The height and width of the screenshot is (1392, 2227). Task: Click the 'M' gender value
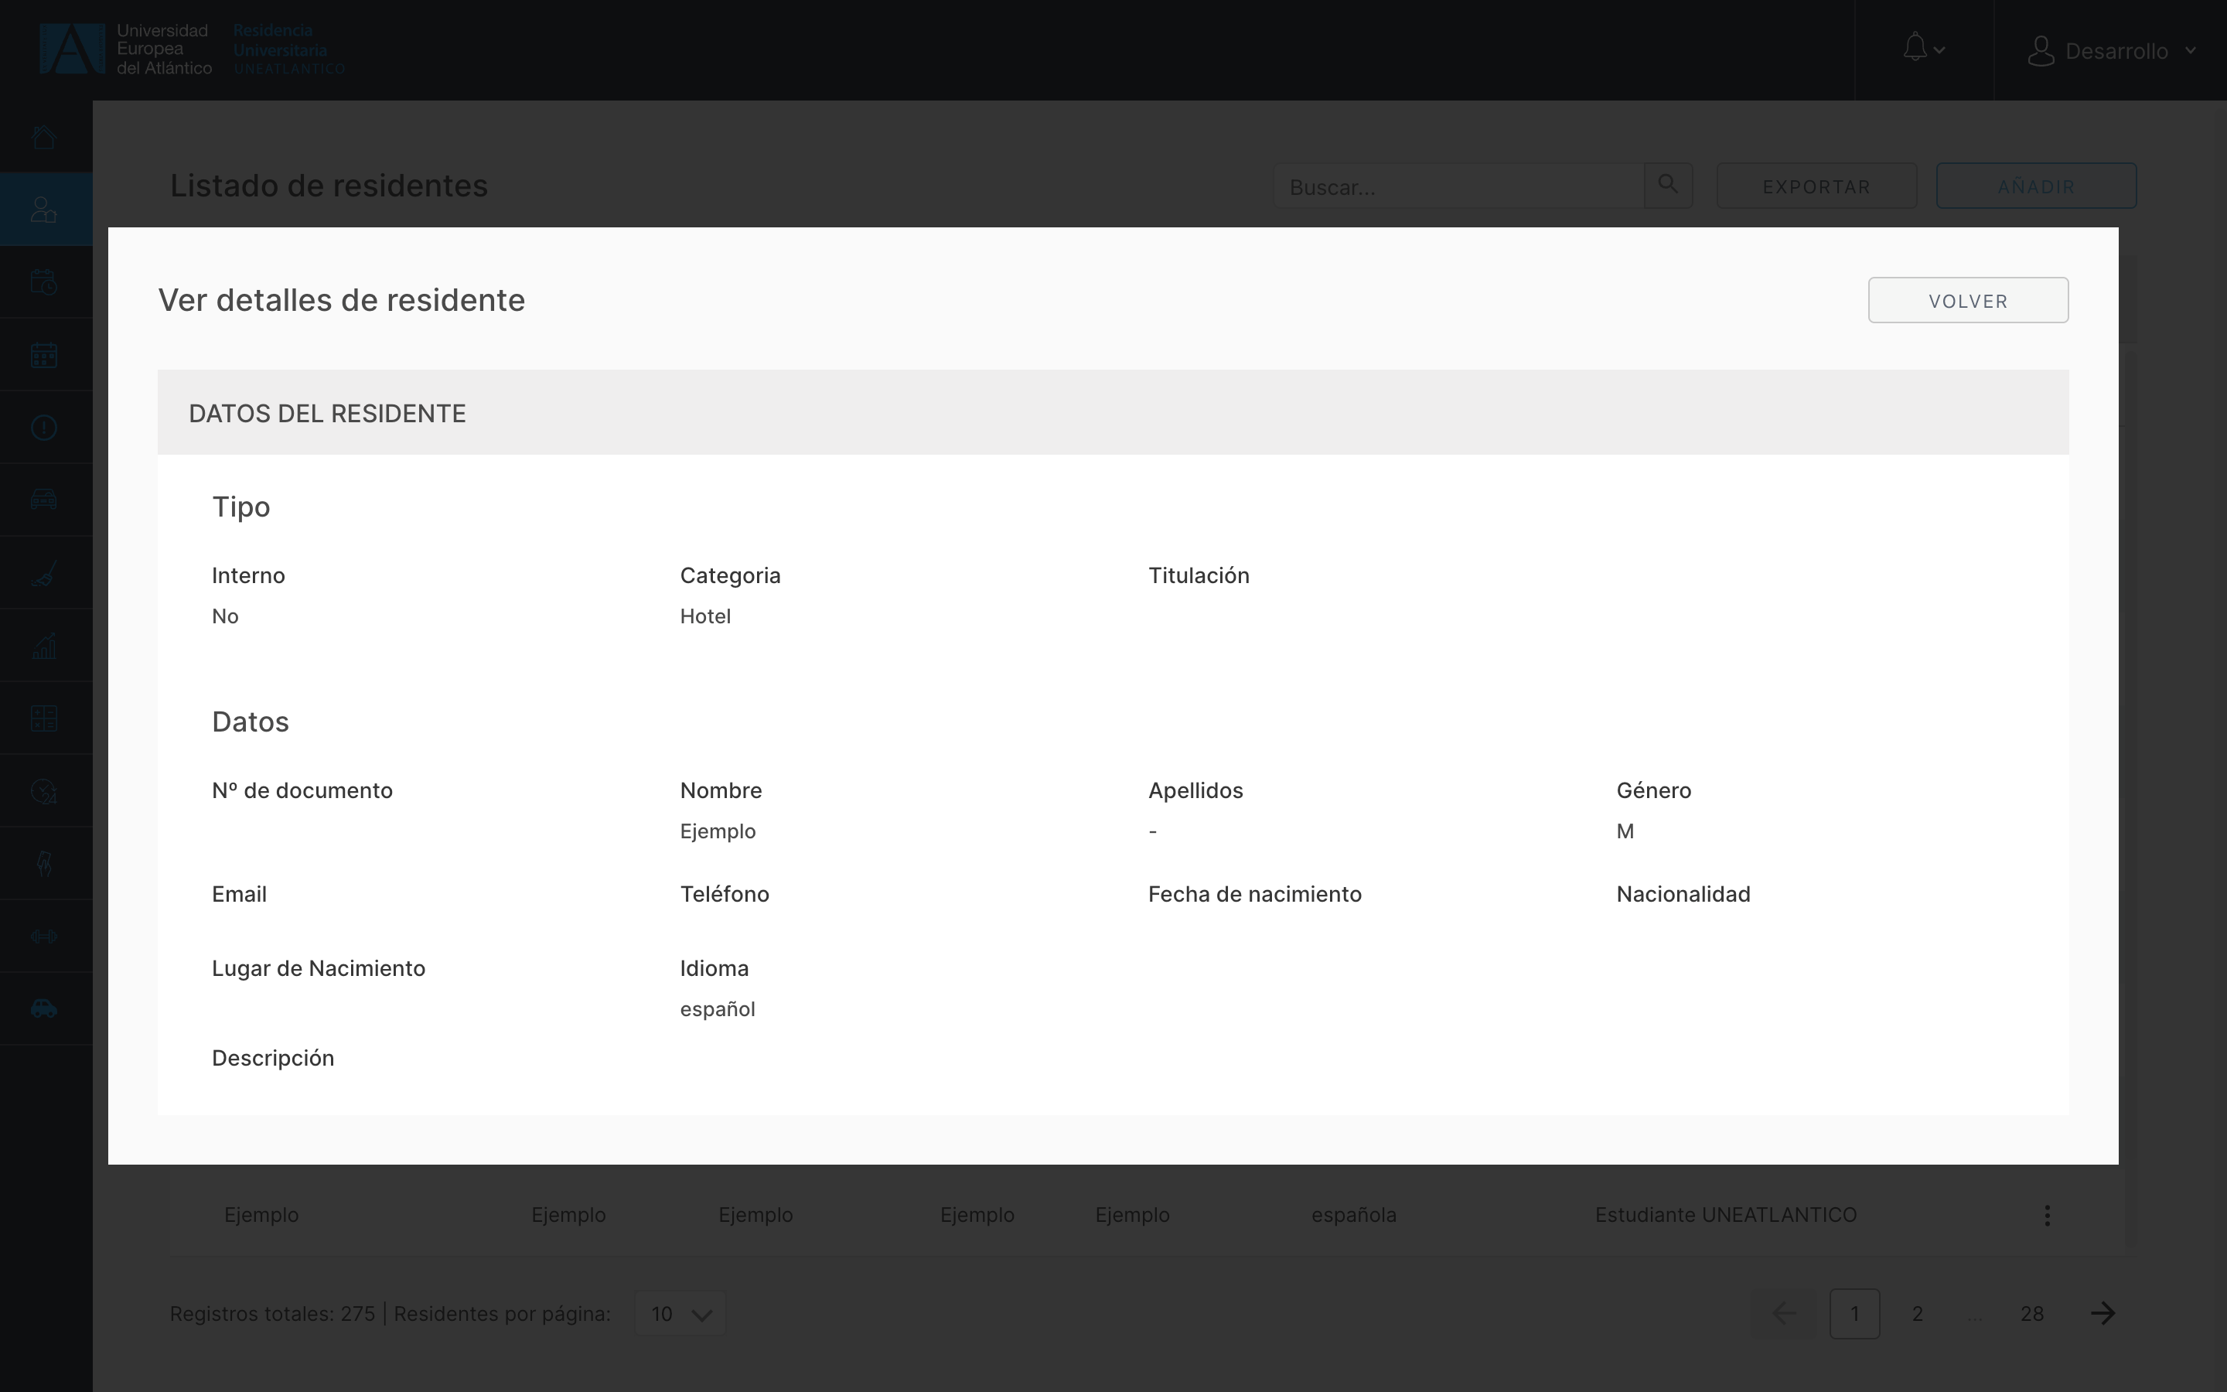coord(1625,831)
